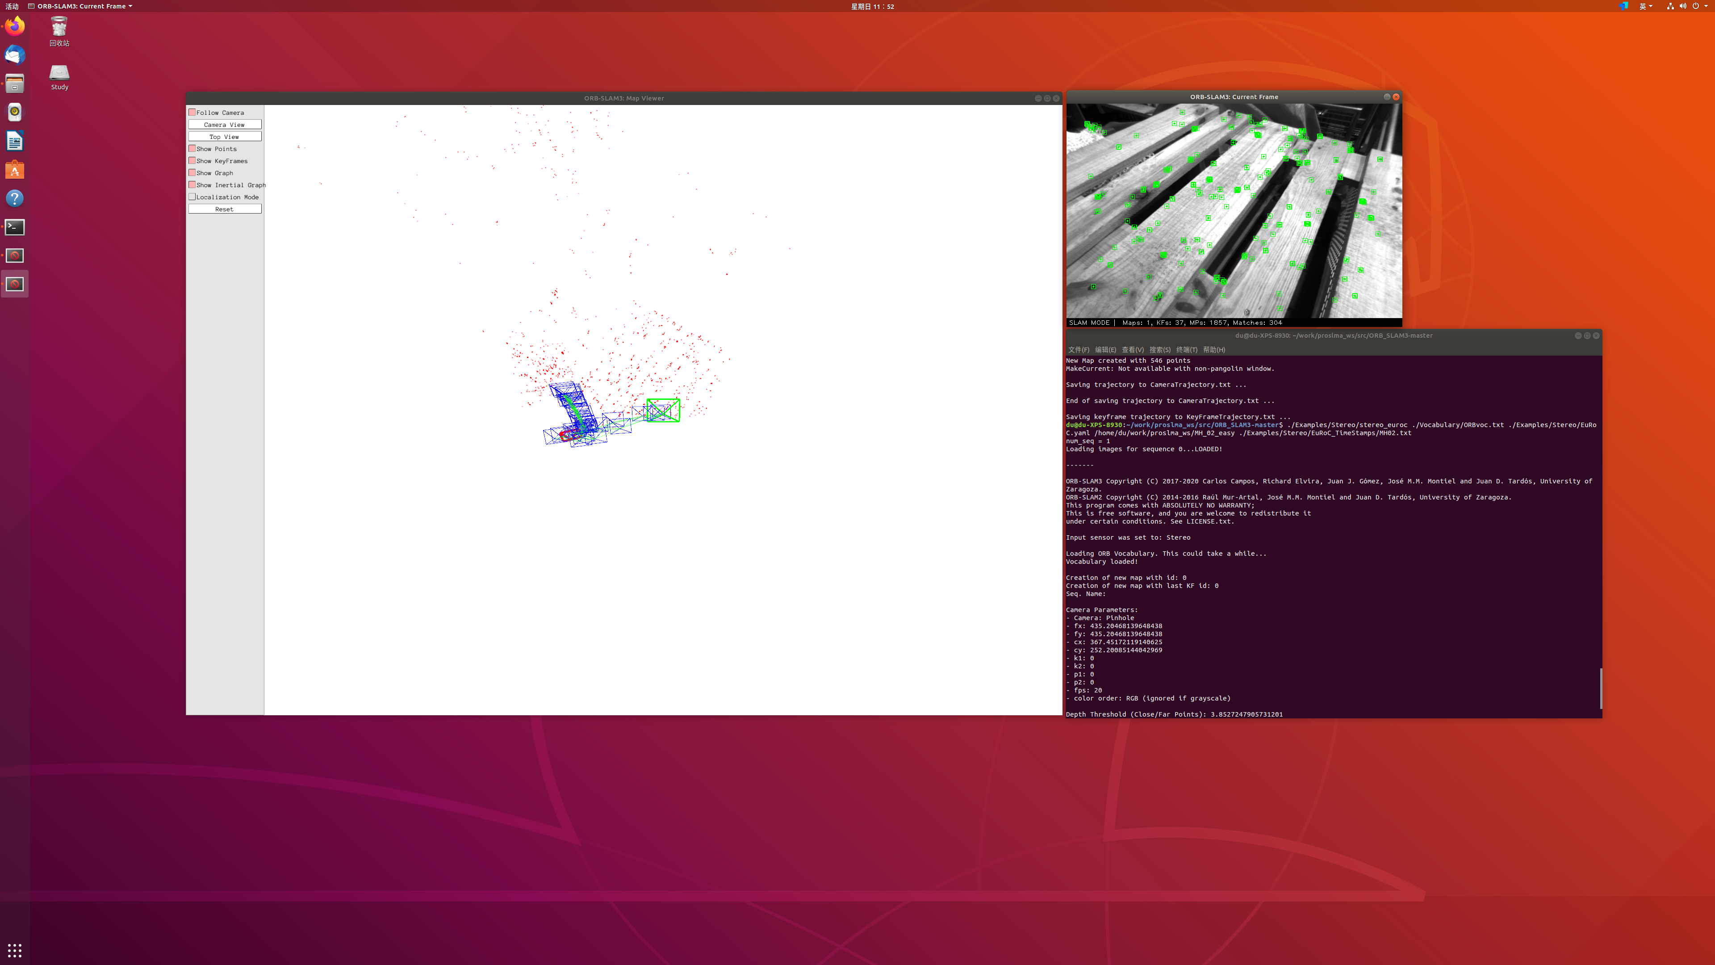The image size is (1715, 965).
Task: Enable Localization Mode checkbox
Action: (192, 197)
